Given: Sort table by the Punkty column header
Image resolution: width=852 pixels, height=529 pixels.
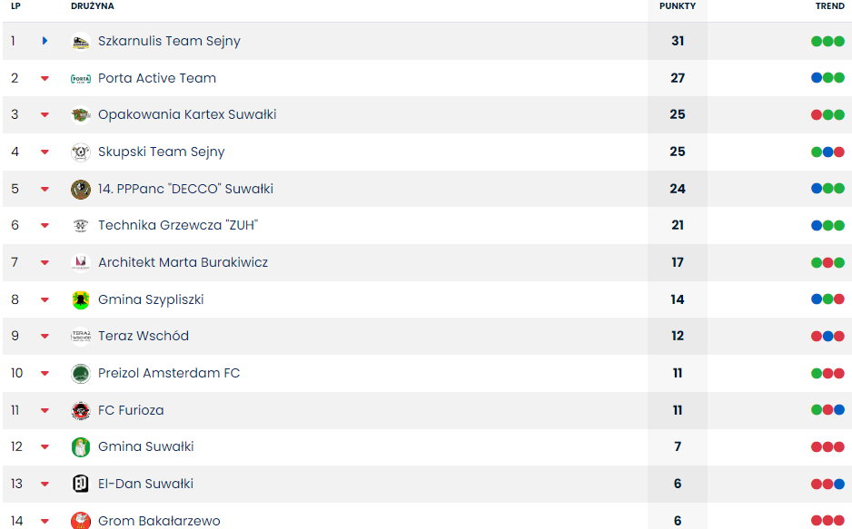Looking at the screenshot, I should [x=678, y=5].
